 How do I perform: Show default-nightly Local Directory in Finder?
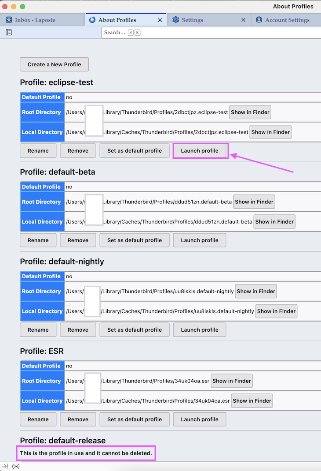point(276,311)
